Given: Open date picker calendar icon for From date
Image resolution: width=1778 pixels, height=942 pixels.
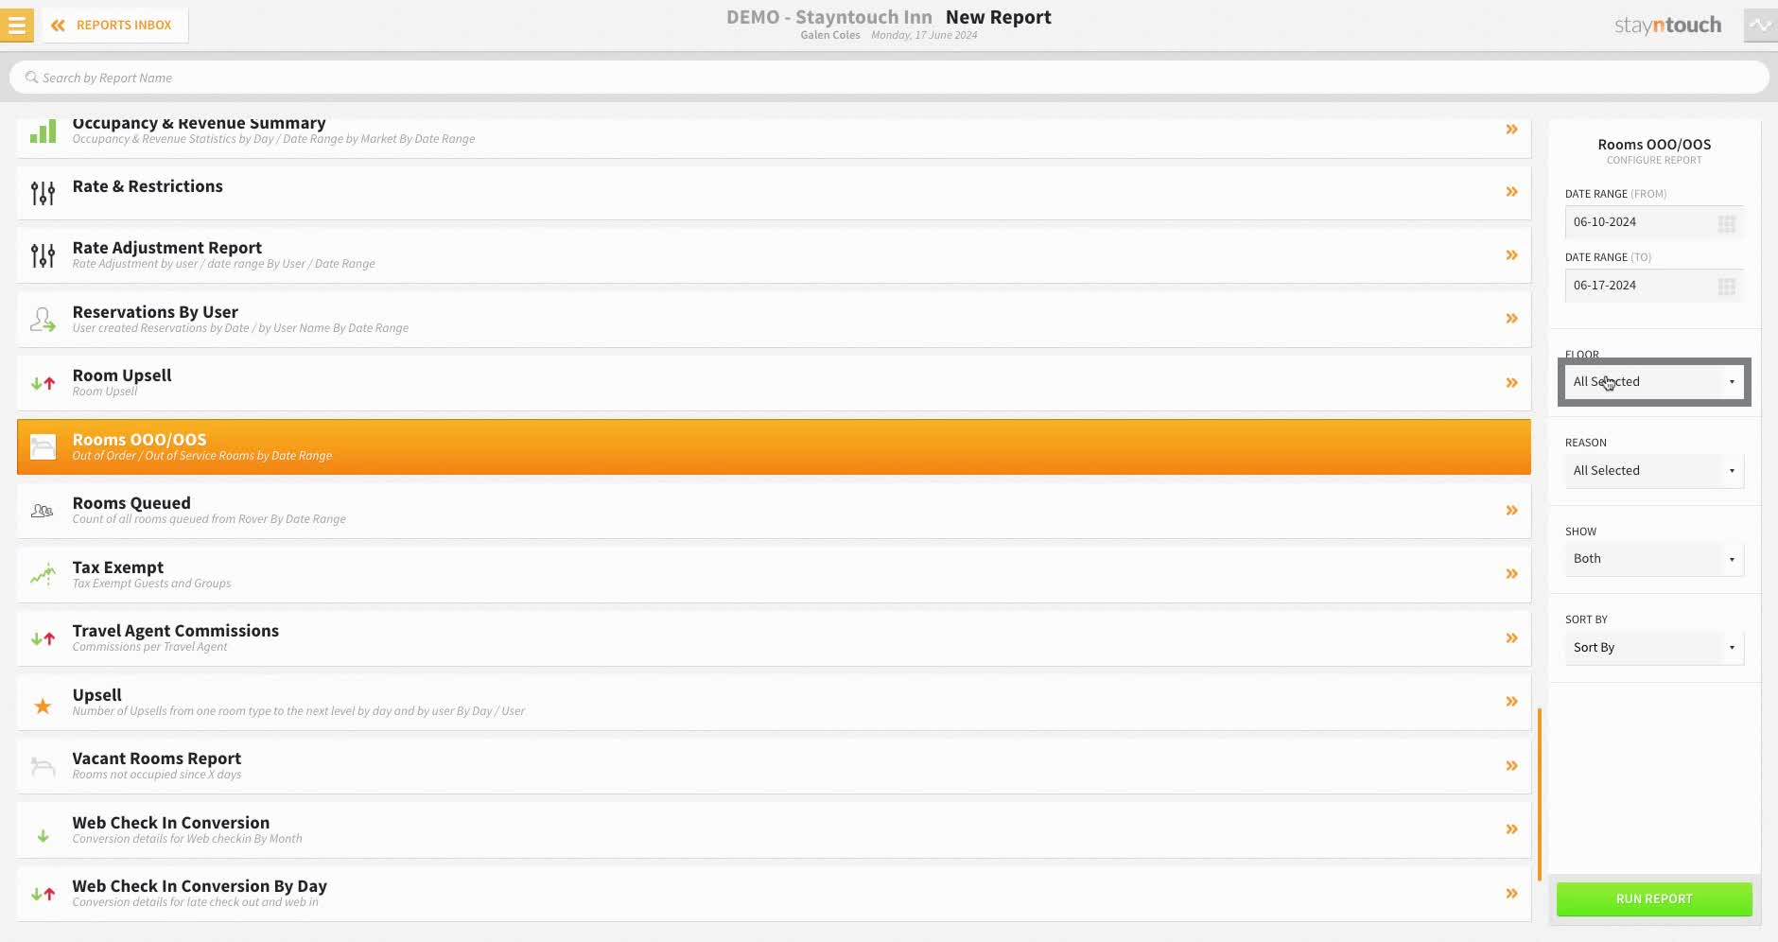Looking at the screenshot, I should click(x=1726, y=223).
